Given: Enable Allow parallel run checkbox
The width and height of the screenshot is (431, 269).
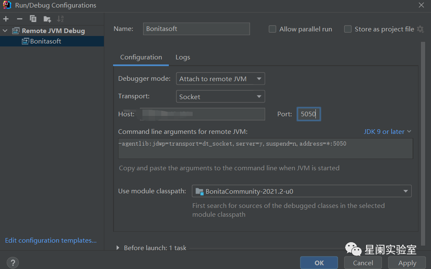Looking at the screenshot, I should click(272, 29).
